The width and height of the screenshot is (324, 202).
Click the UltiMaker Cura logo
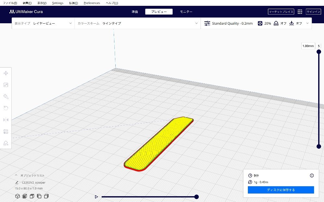26,12
